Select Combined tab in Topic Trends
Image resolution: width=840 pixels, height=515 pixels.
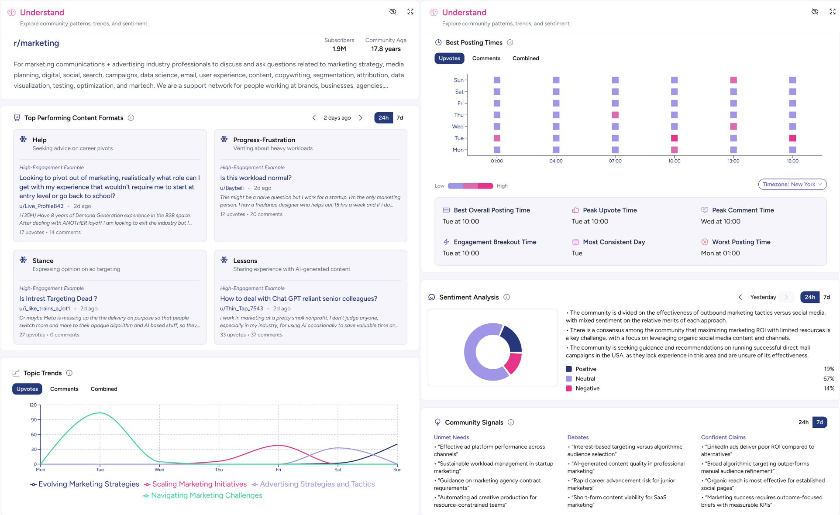click(x=104, y=389)
